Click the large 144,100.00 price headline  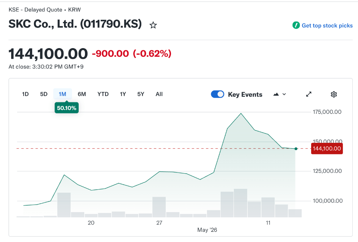[x=48, y=54]
